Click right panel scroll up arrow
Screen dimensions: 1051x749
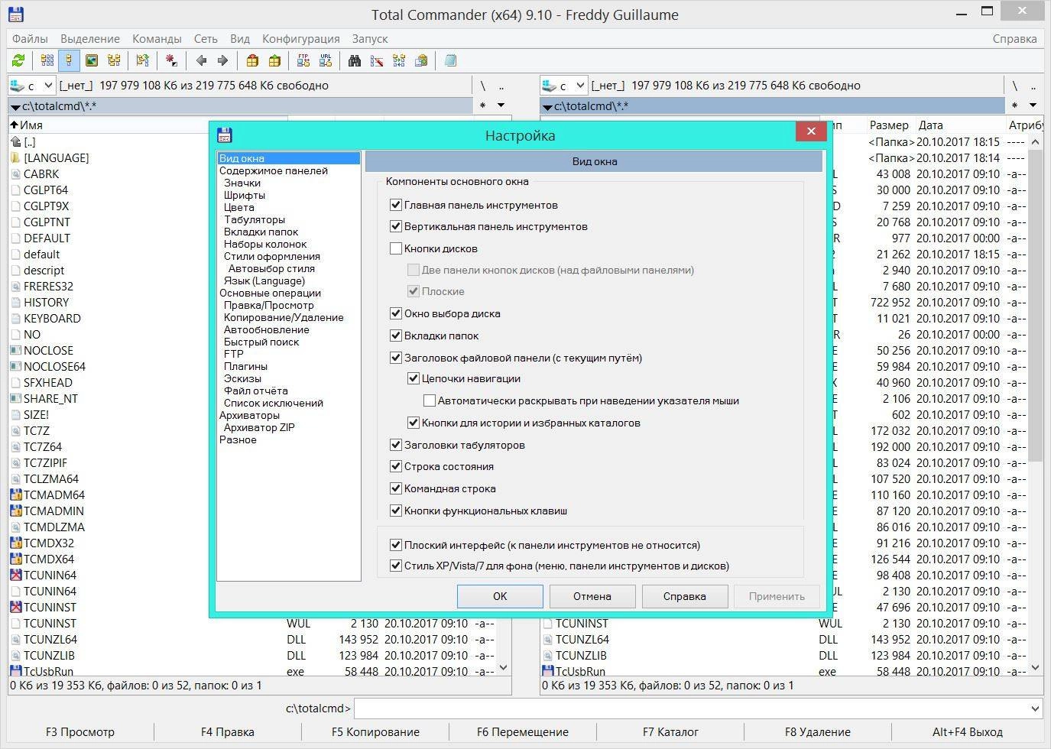tap(1035, 141)
